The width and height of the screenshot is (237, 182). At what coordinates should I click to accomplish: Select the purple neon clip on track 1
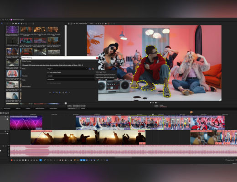26,123
